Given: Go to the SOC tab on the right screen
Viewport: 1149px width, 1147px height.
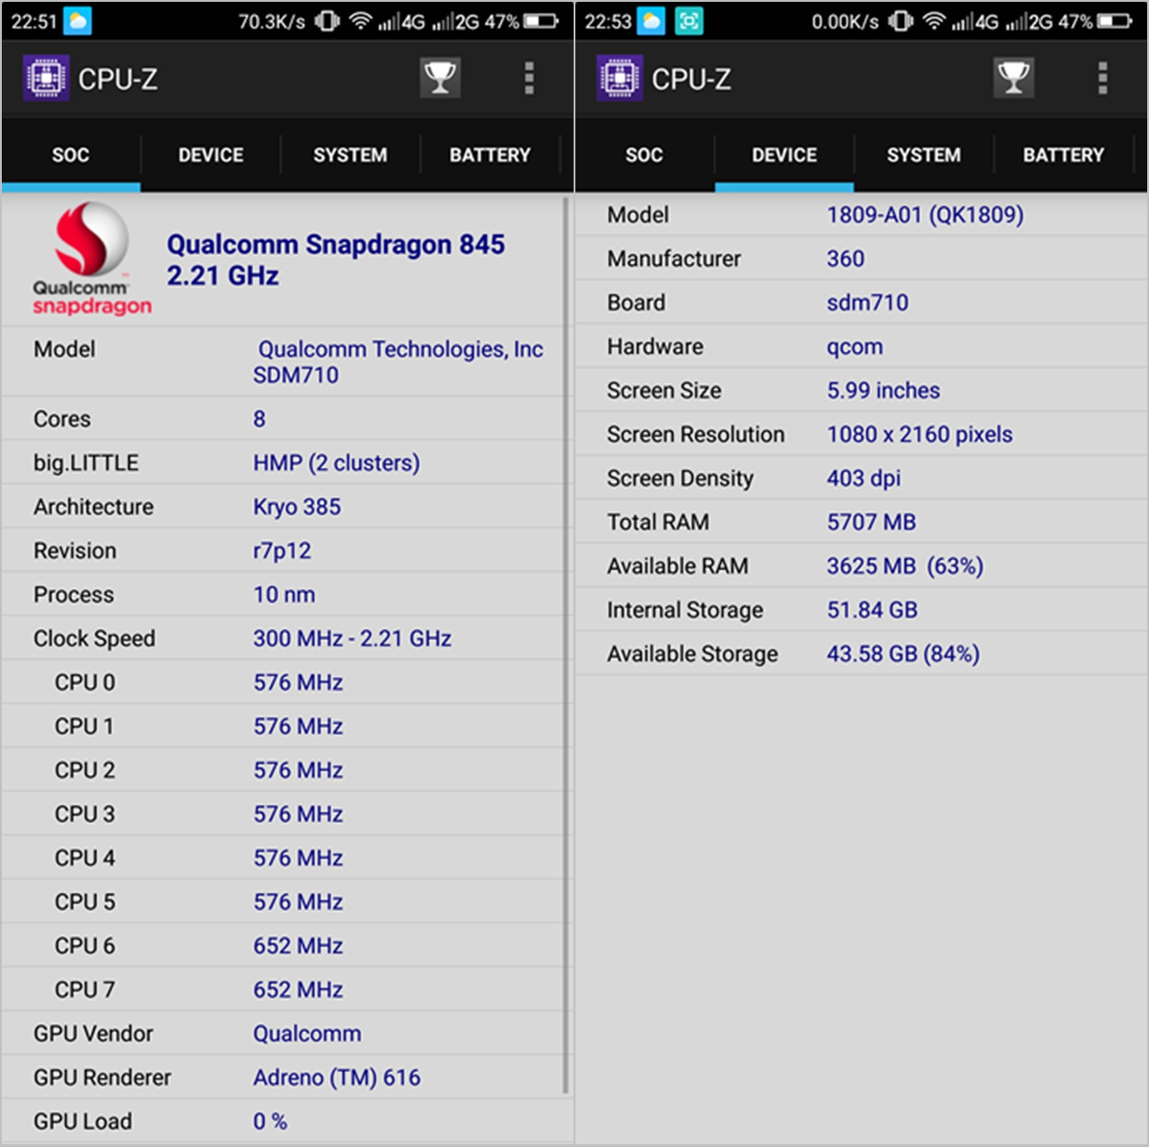Looking at the screenshot, I should tap(644, 154).
